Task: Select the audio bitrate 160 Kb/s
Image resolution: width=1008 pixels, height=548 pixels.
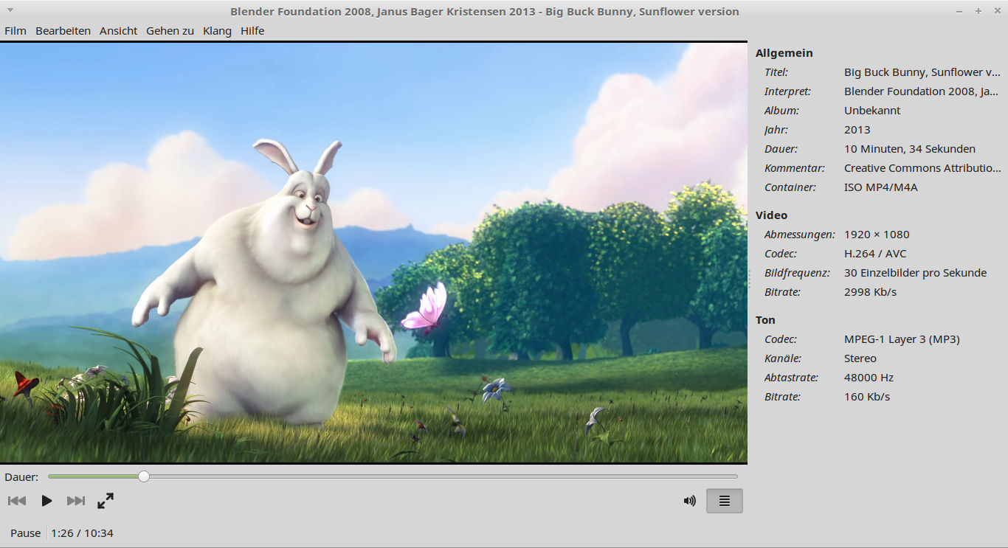Action: tap(867, 397)
